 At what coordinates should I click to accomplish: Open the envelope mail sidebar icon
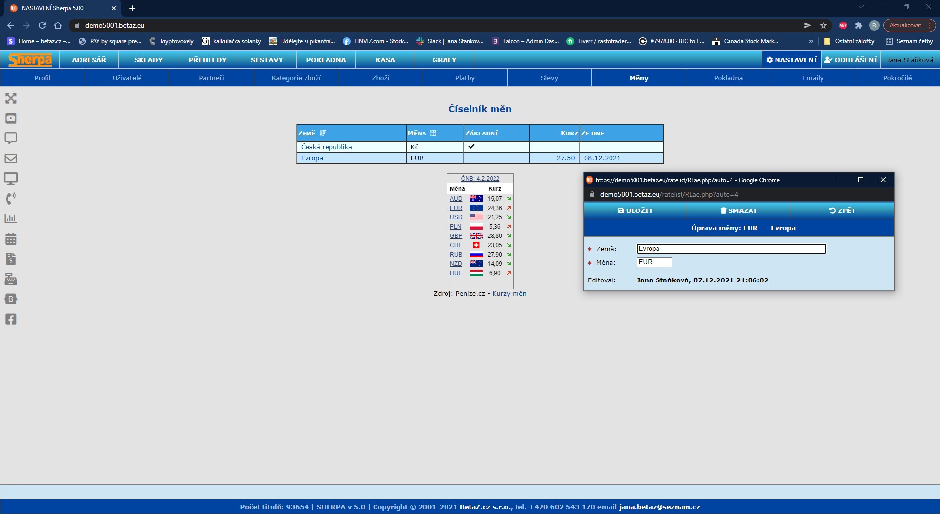pos(11,159)
